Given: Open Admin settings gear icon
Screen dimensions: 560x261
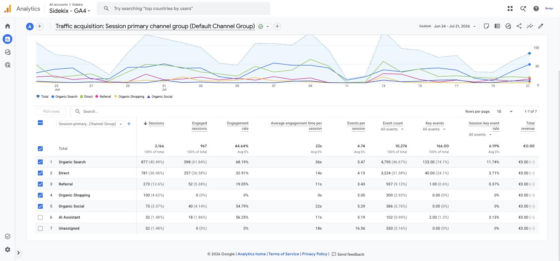Looking at the screenshot, I should (x=7, y=250).
